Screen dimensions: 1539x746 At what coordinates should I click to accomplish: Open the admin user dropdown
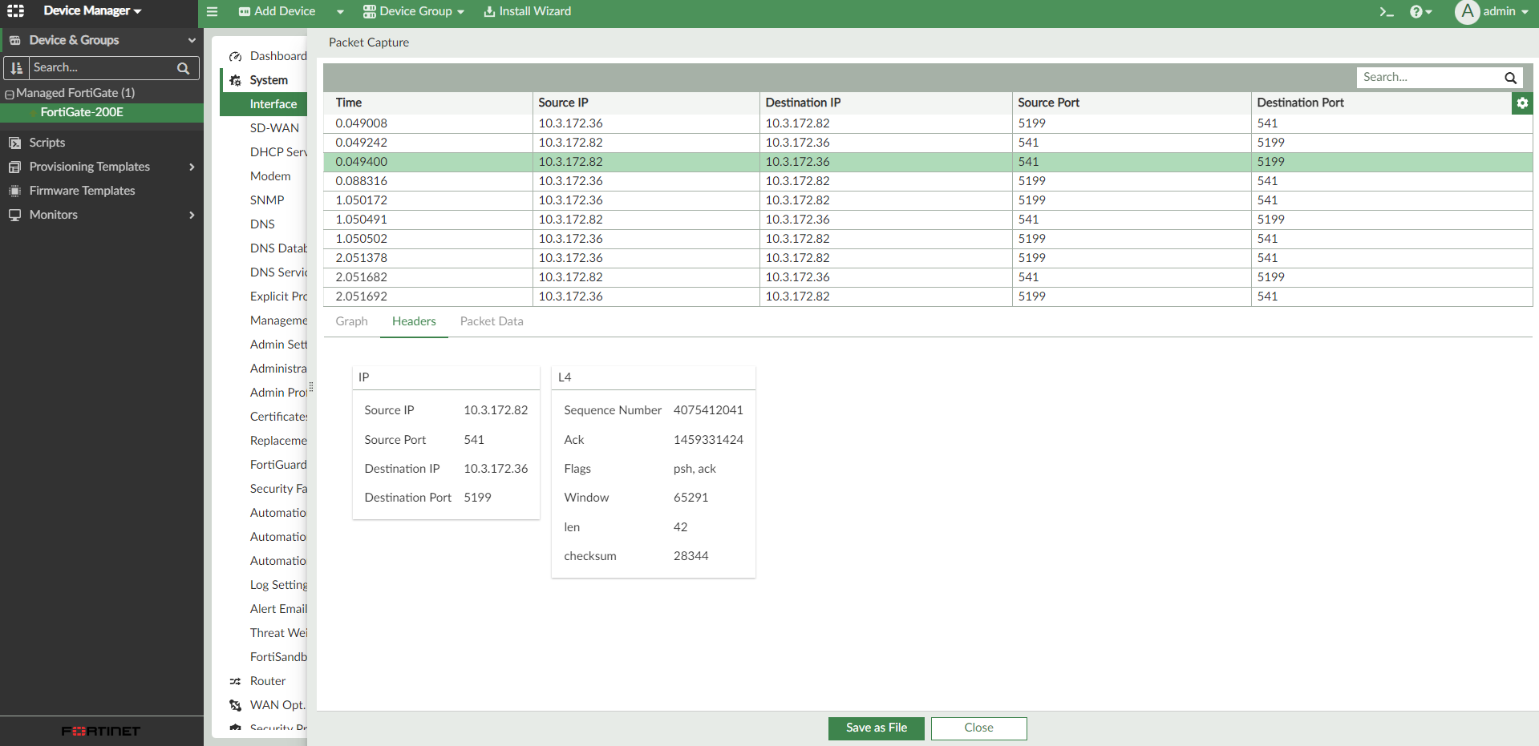[1492, 11]
